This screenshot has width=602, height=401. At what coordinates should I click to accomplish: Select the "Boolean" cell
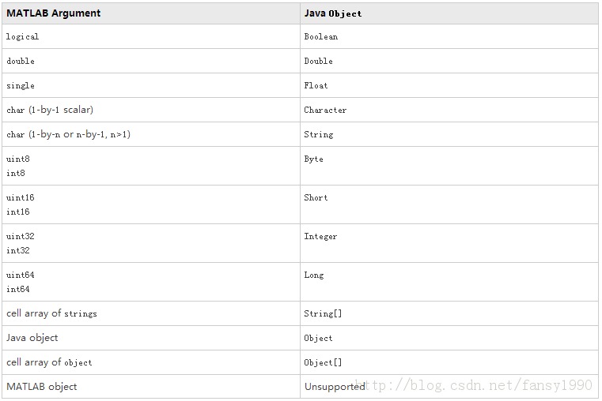(x=320, y=36)
